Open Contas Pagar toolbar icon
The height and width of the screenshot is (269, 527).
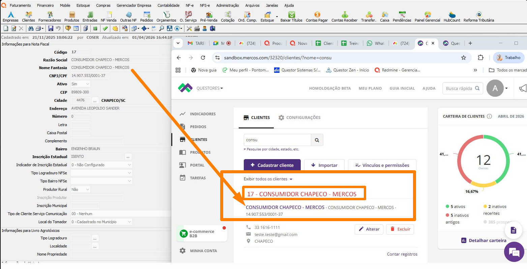tap(317, 17)
